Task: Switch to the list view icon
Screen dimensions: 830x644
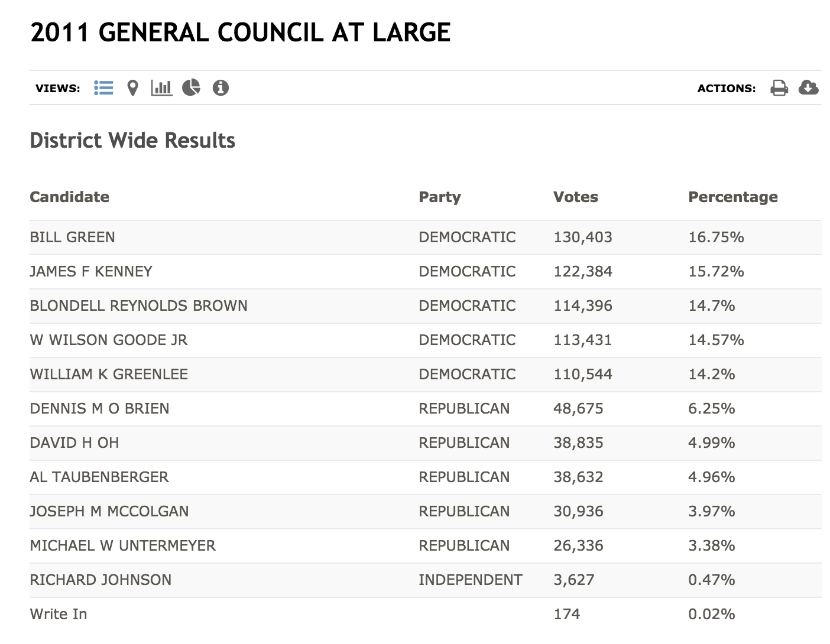Action: coord(103,88)
